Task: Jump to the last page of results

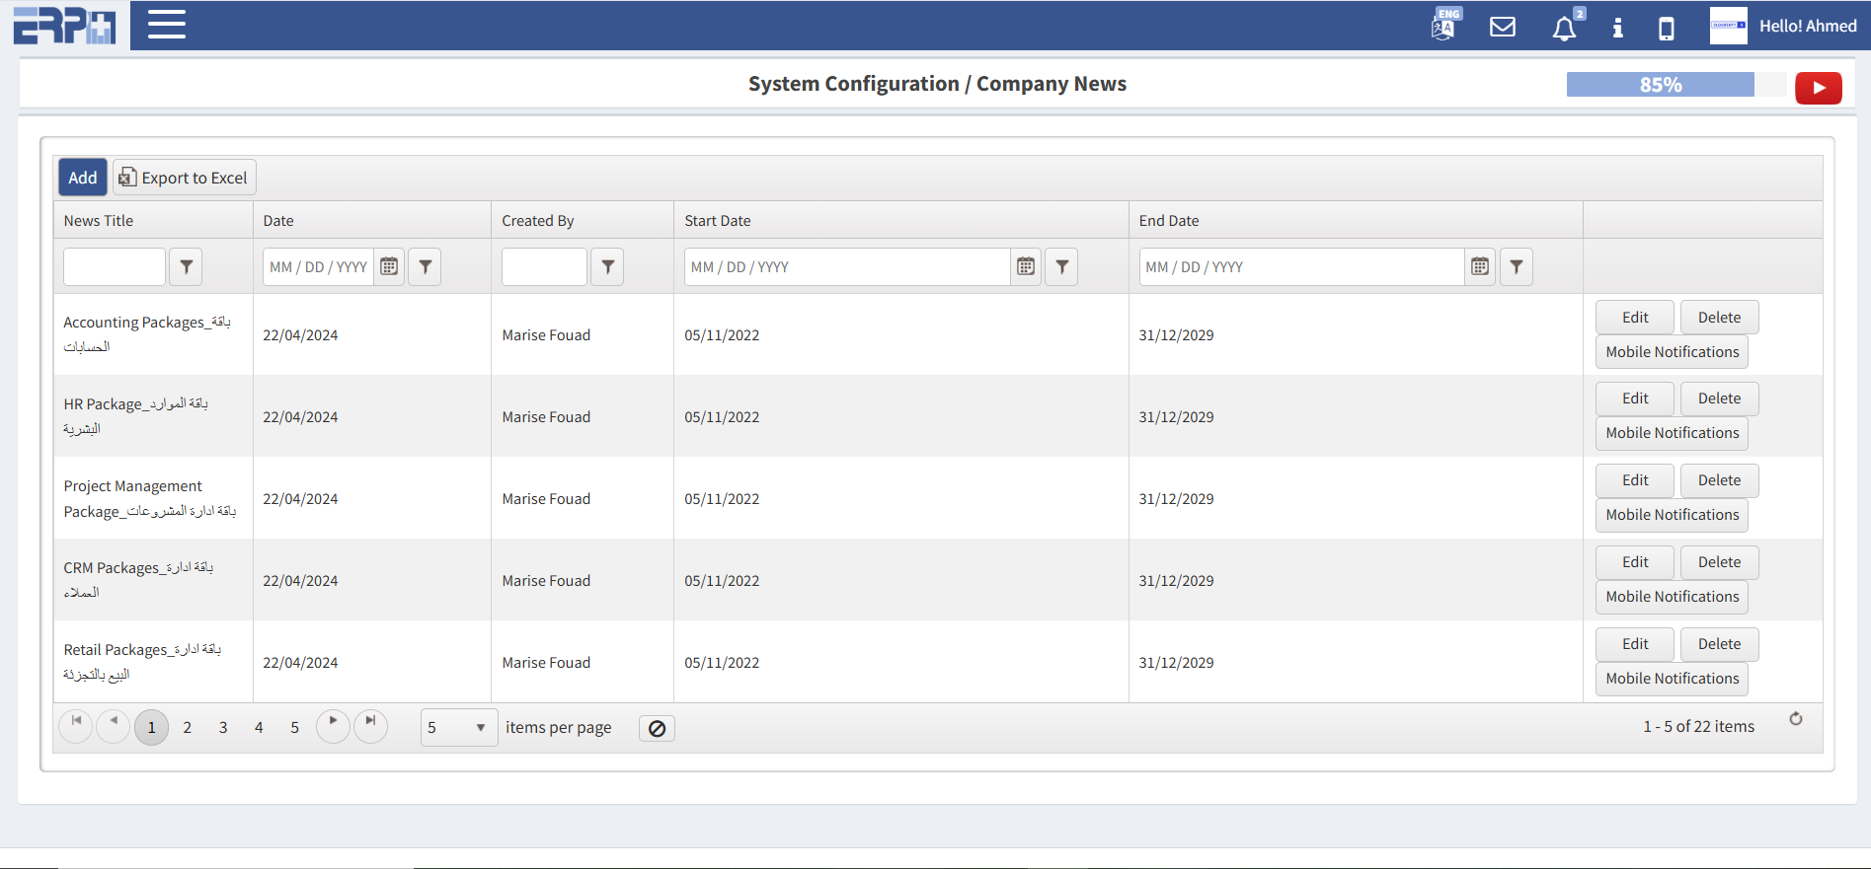Action: tap(370, 723)
